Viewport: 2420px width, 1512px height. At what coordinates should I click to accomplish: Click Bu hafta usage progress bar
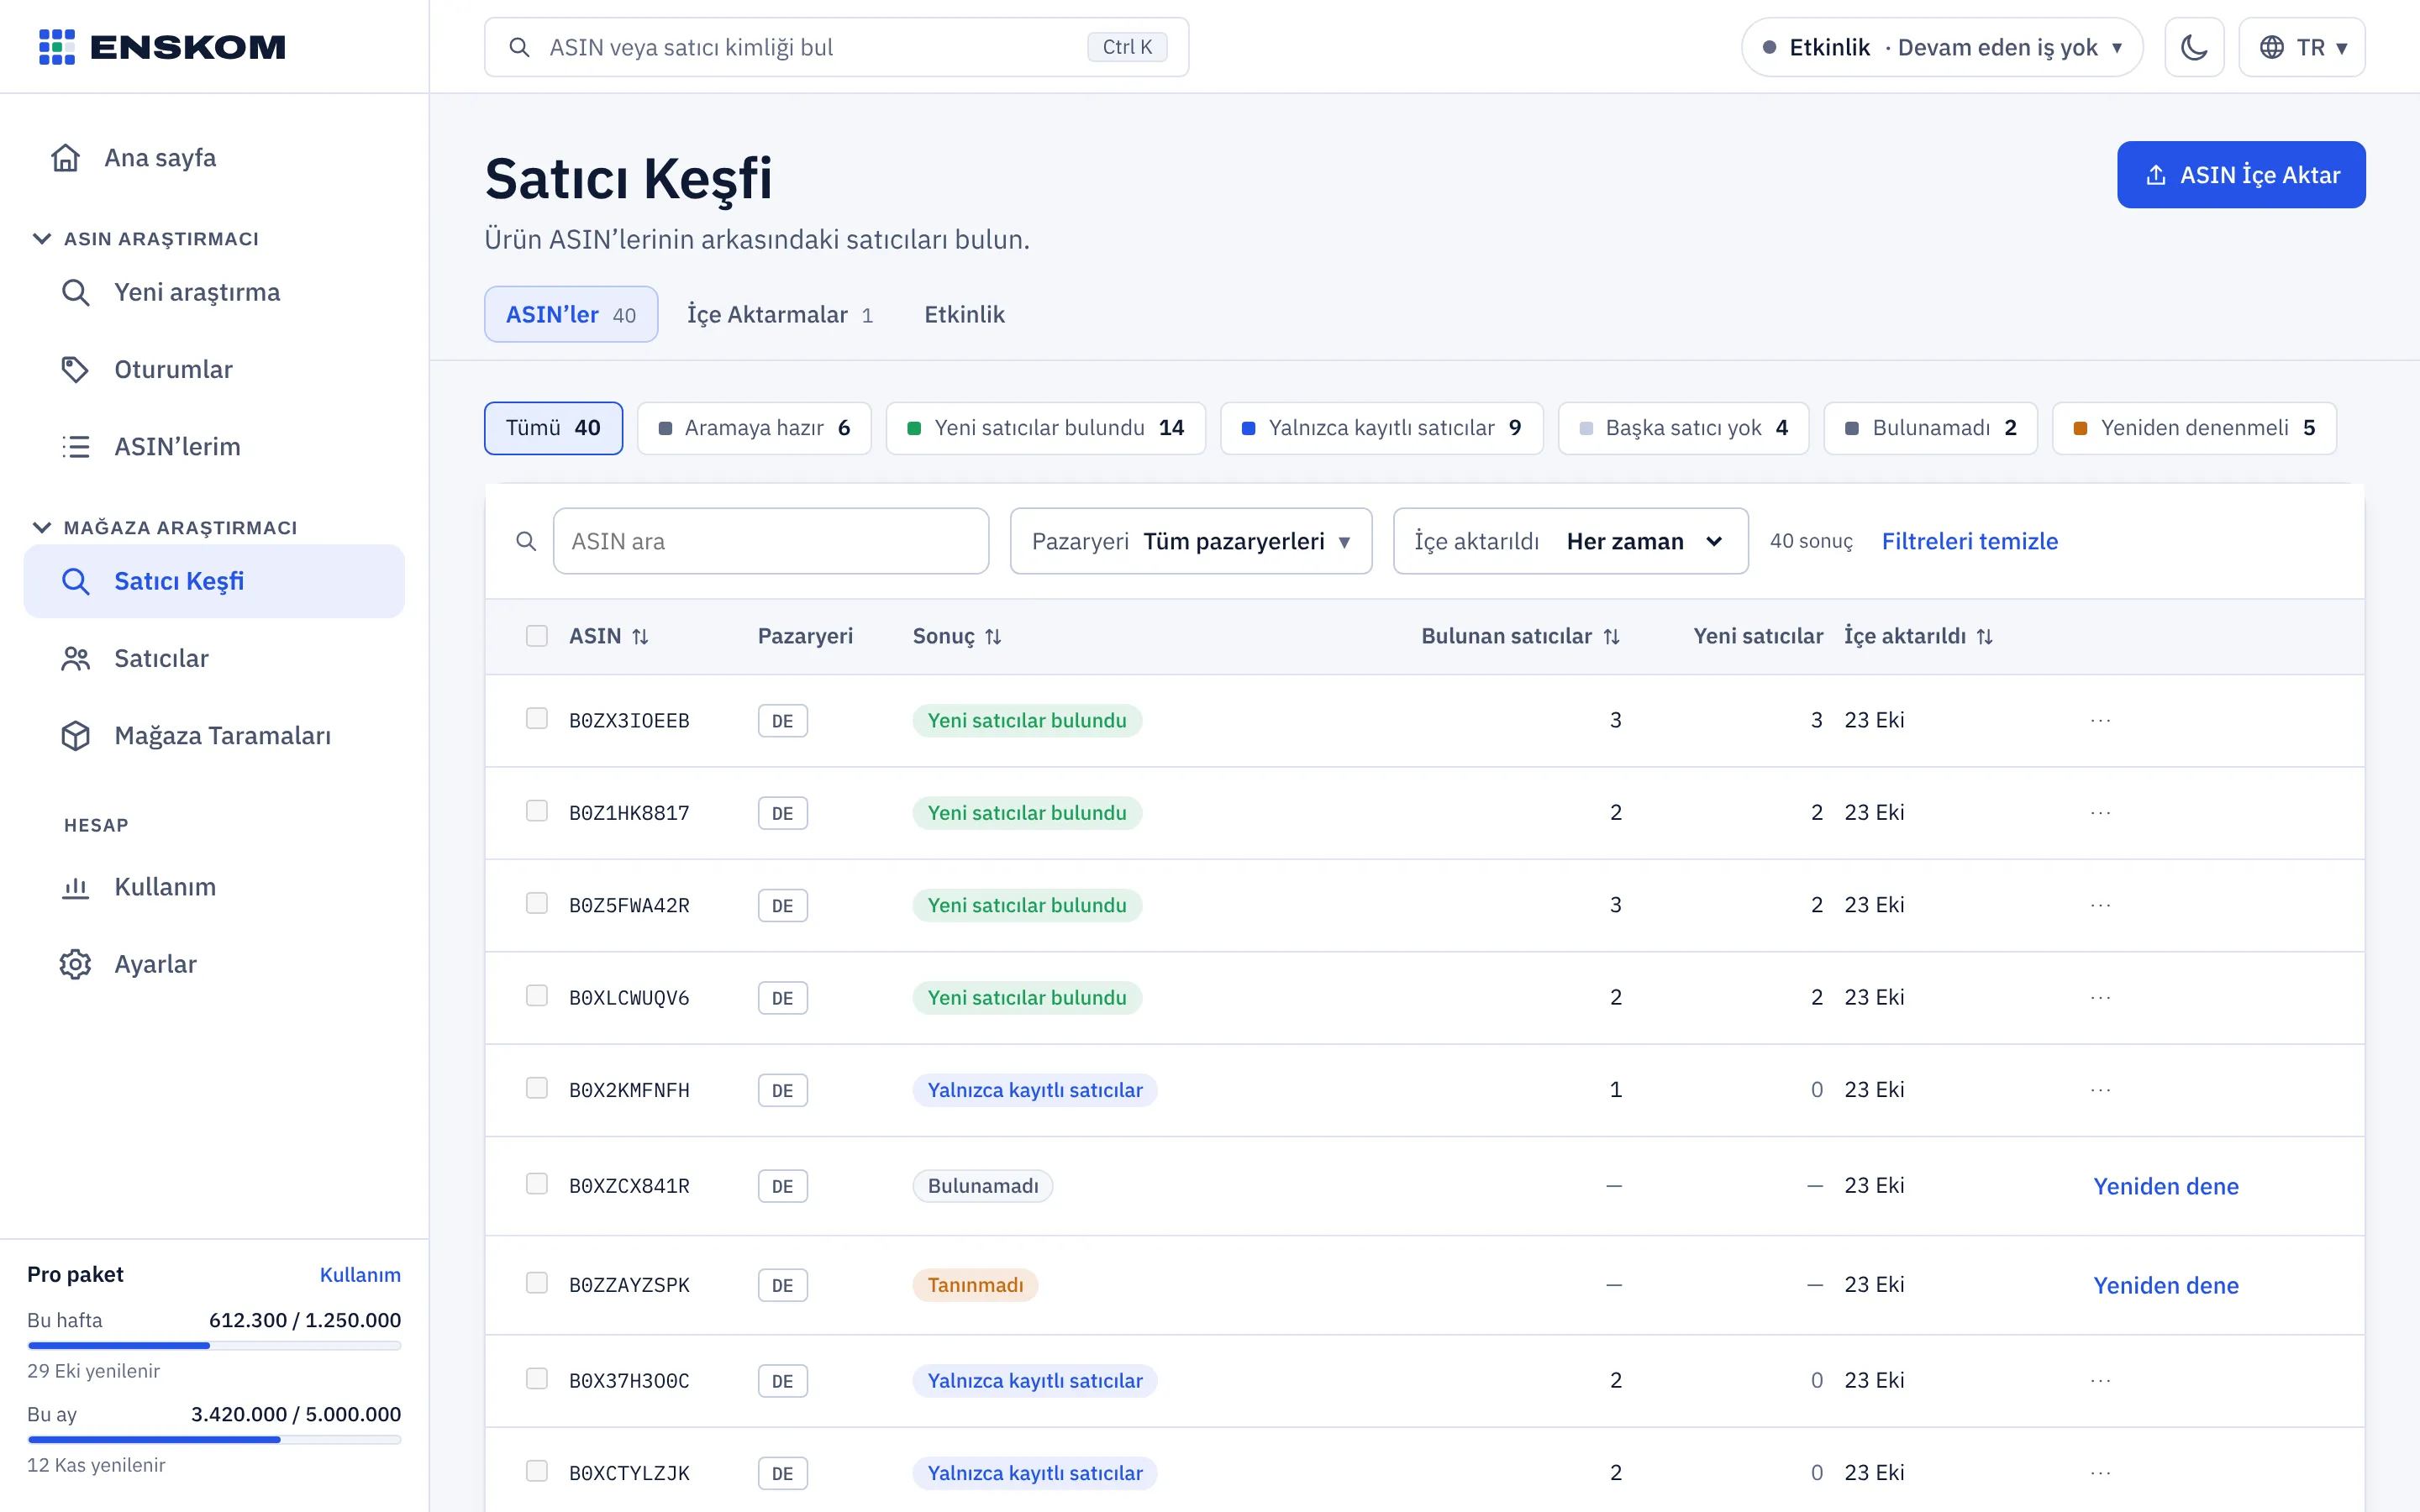pos(214,1346)
